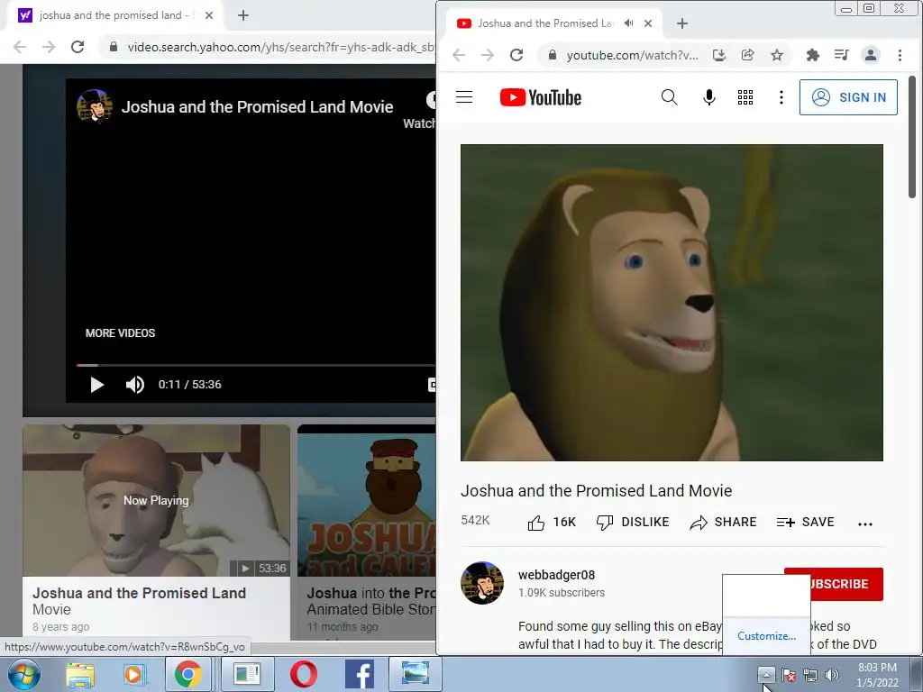Select the Joshua and the Promised Land YouTube tab

[x=544, y=23]
